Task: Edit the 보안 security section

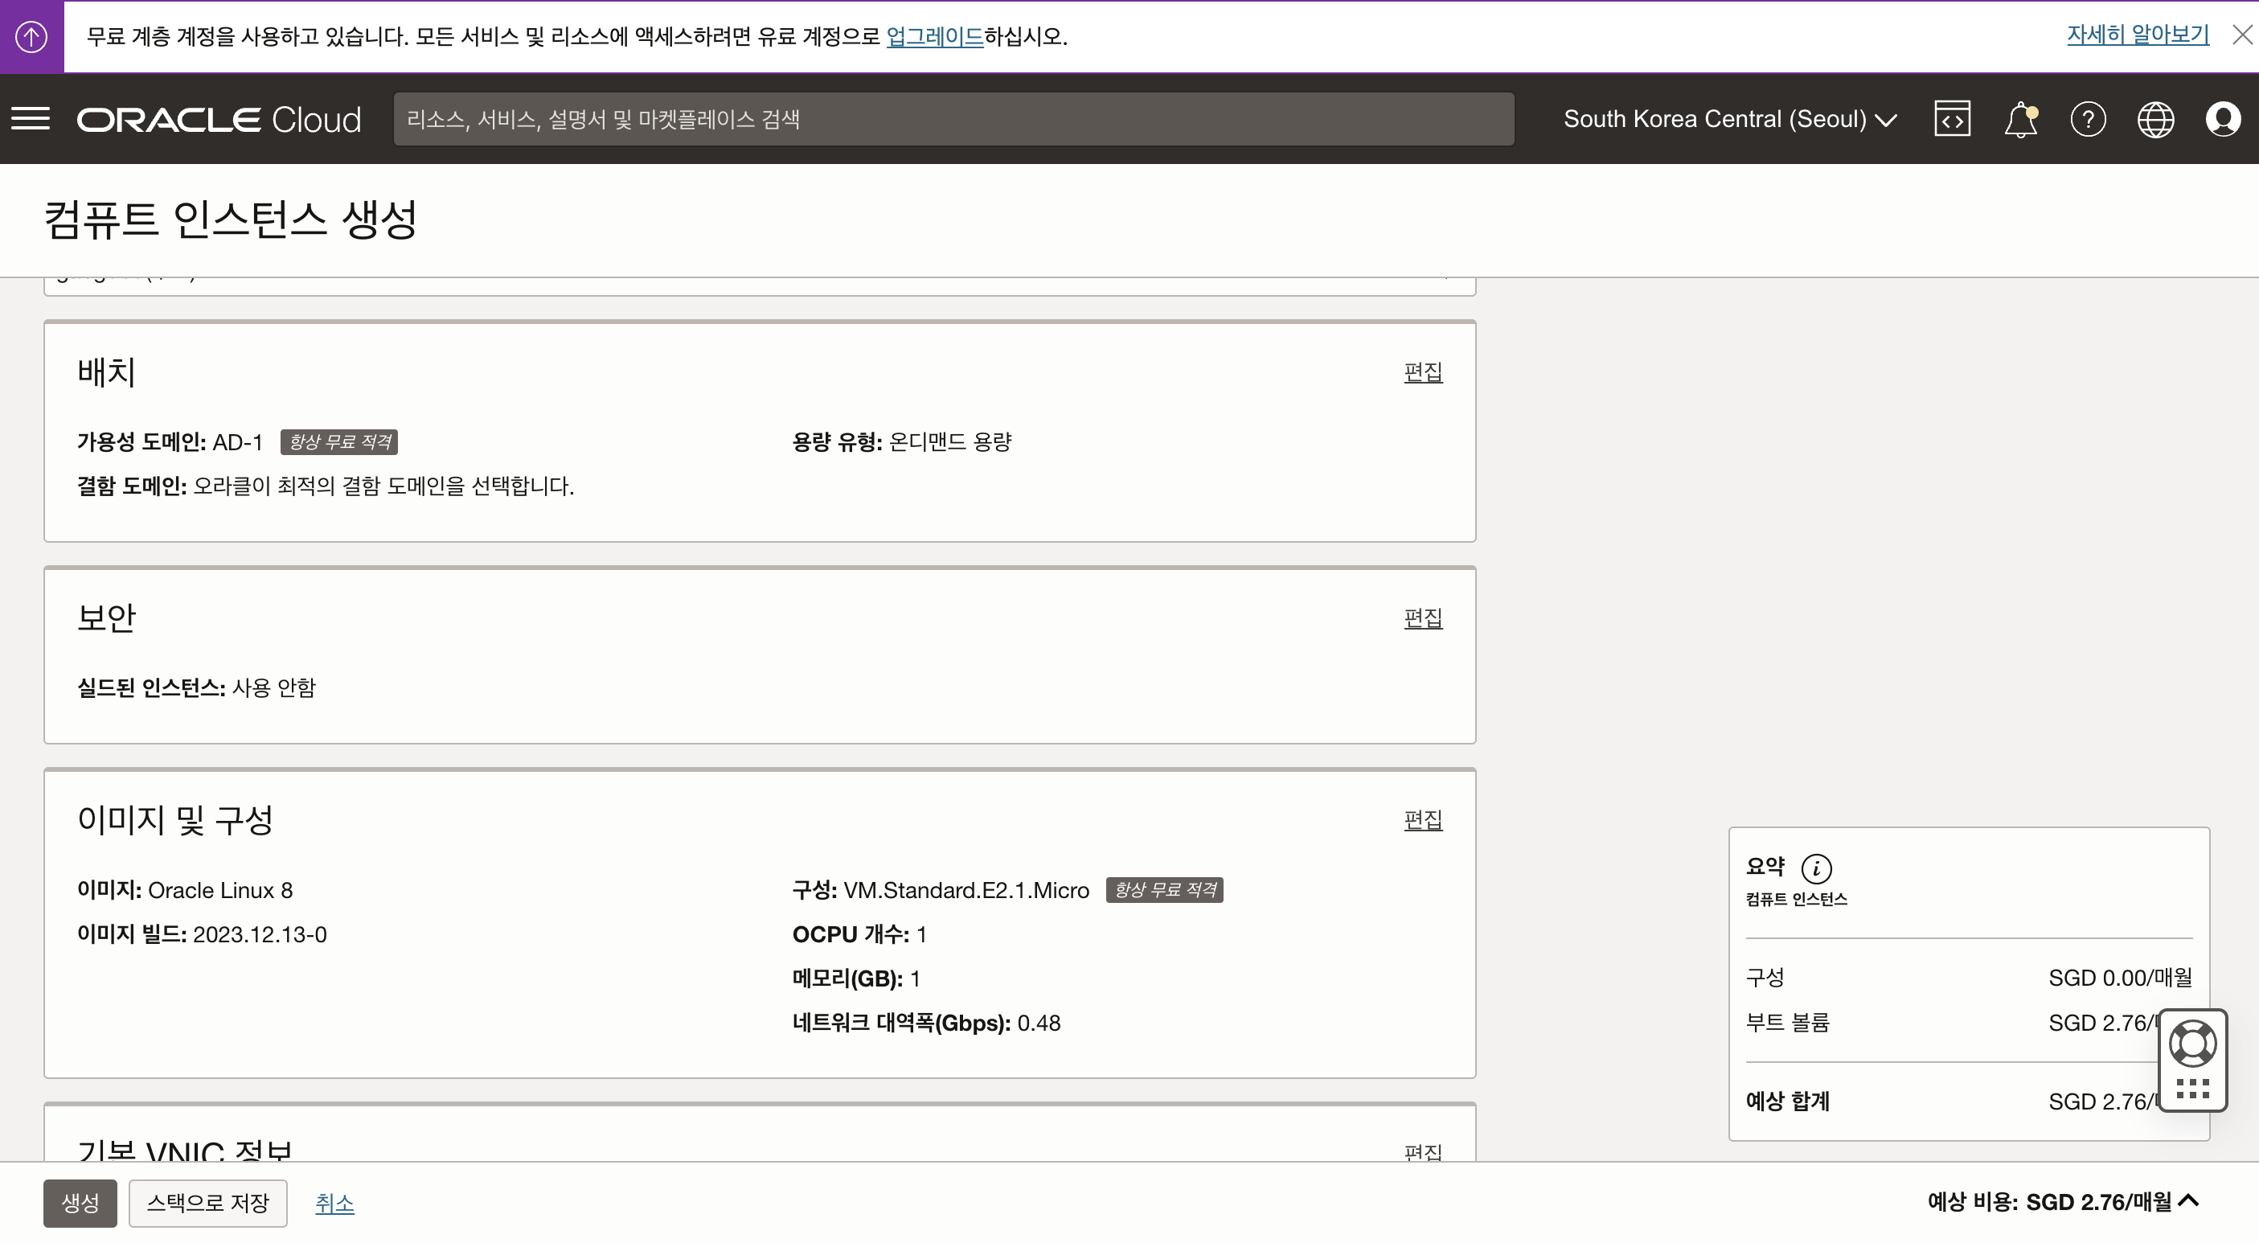Action: tap(1422, 618)
